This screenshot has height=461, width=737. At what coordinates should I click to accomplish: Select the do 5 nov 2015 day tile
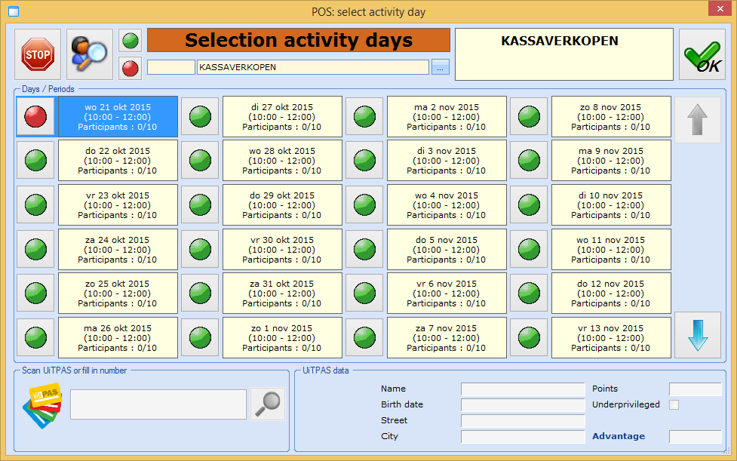point(447,249)
